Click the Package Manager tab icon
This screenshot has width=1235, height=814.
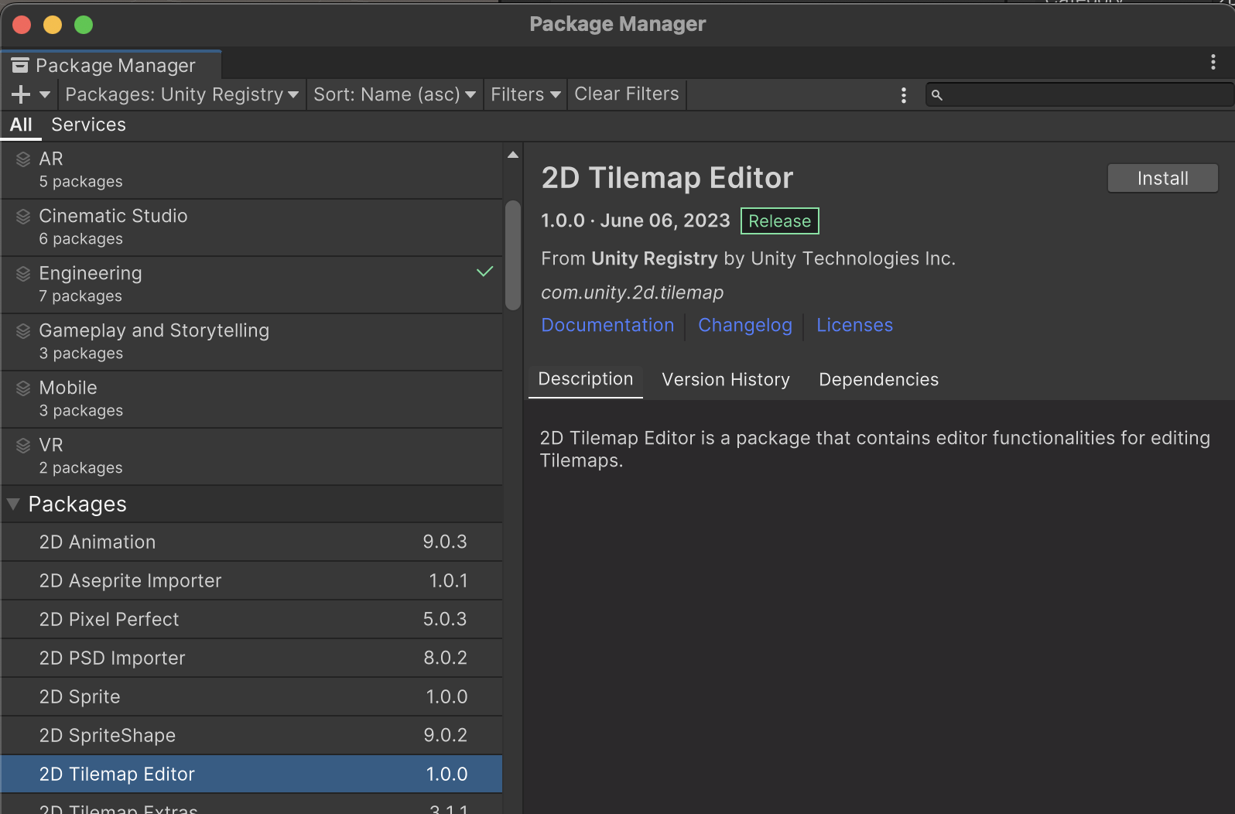(20, 65)
